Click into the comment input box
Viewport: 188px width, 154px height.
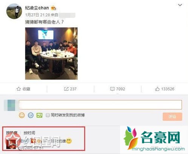[100, 105]
